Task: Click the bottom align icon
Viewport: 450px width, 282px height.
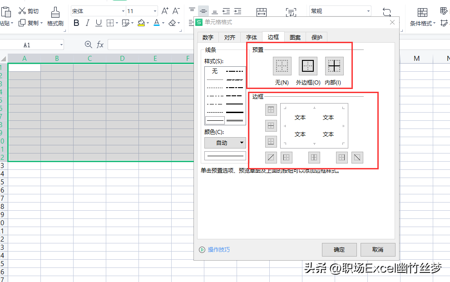Action: click(x=215, y=11)
